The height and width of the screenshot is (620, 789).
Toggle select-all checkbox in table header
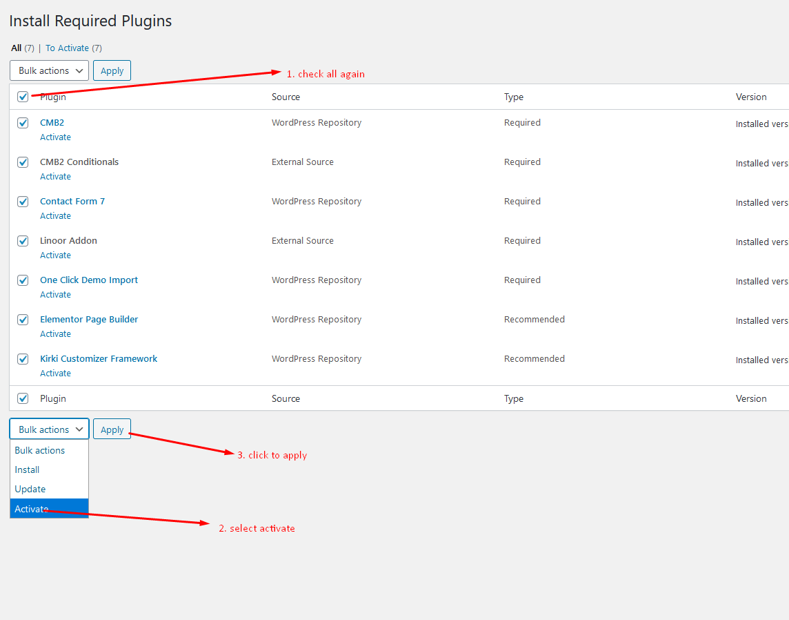click(23, 97)
